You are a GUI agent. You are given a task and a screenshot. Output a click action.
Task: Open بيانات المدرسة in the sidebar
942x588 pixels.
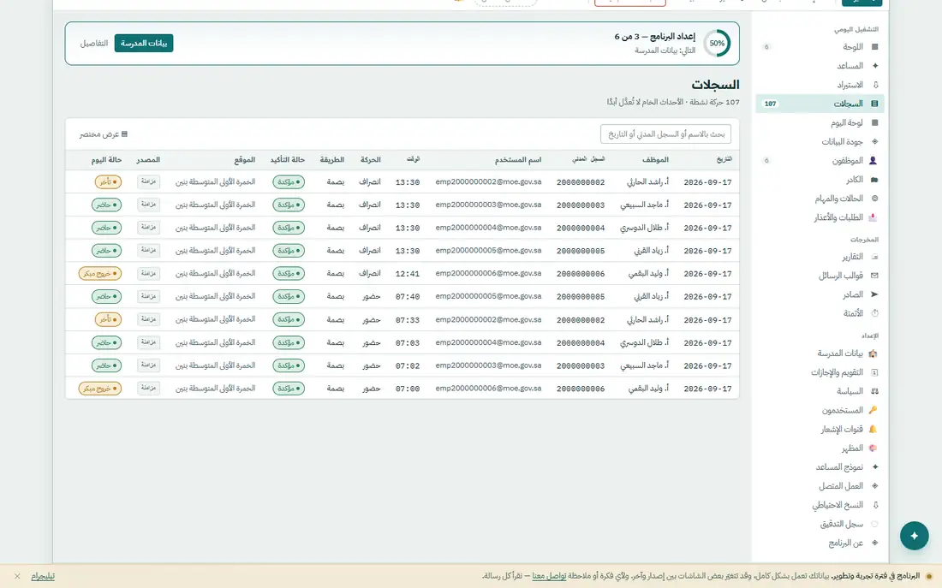820,353
